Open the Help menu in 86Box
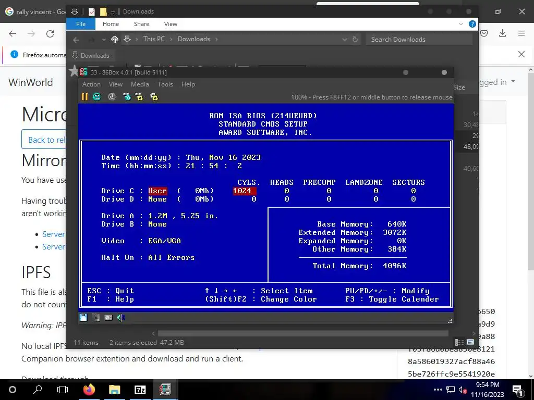Image resolution: width=534 pixels, height=400 pixels. point(188,84)
